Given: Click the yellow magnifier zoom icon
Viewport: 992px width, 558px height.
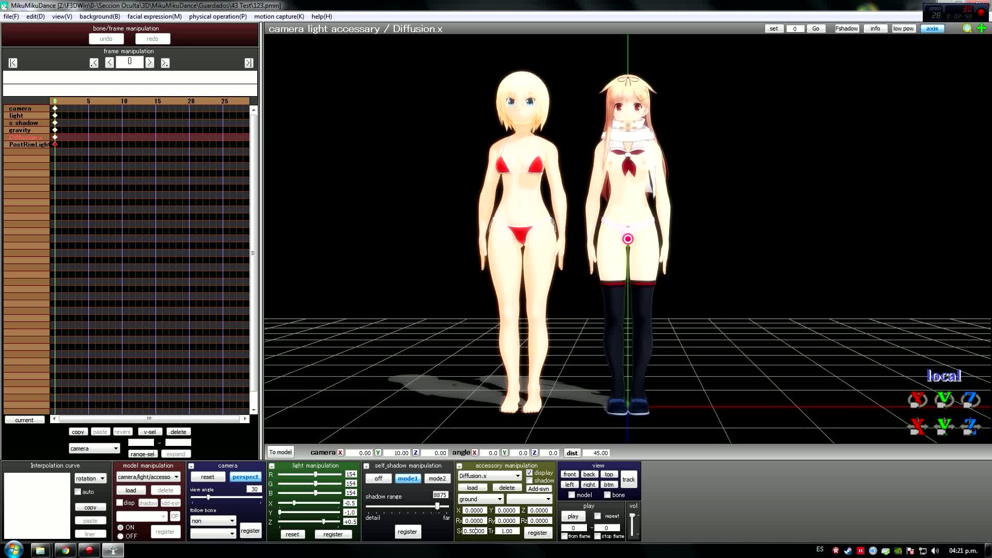Looking at the screenshot, I should 967,28.
